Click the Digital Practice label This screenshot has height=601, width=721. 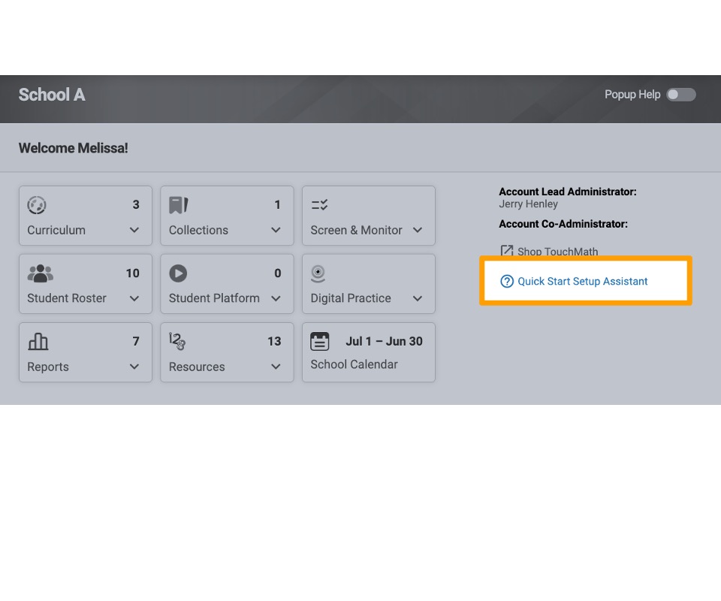[351, 298]
